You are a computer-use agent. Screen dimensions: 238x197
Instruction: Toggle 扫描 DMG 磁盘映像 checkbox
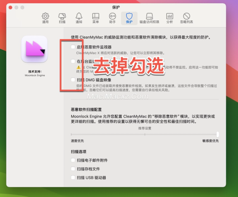click(x=73, y=80)
